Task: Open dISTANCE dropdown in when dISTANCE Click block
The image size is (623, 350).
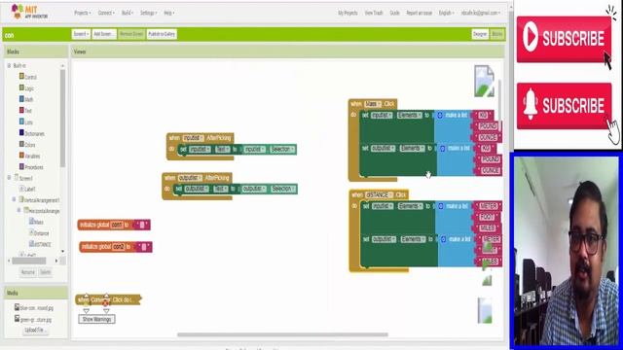Action: (379, 194)
